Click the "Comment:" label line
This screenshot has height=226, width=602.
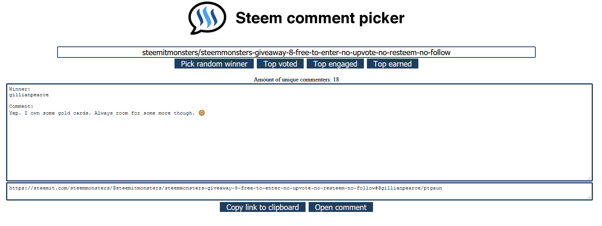point(21,106)
